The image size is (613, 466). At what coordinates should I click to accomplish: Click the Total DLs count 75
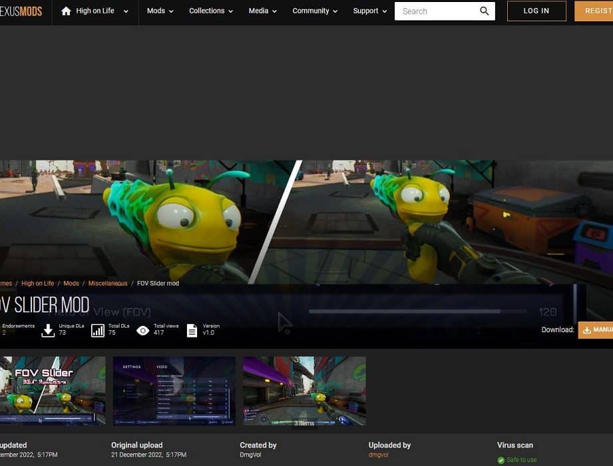click(112, 333)
